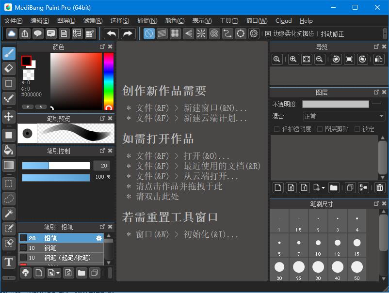Enable curve snap guide
Viewport: 389px width, 293px height.
(227, 34)
